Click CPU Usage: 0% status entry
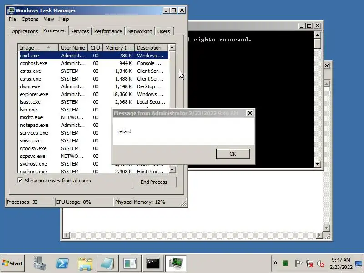 84,202
